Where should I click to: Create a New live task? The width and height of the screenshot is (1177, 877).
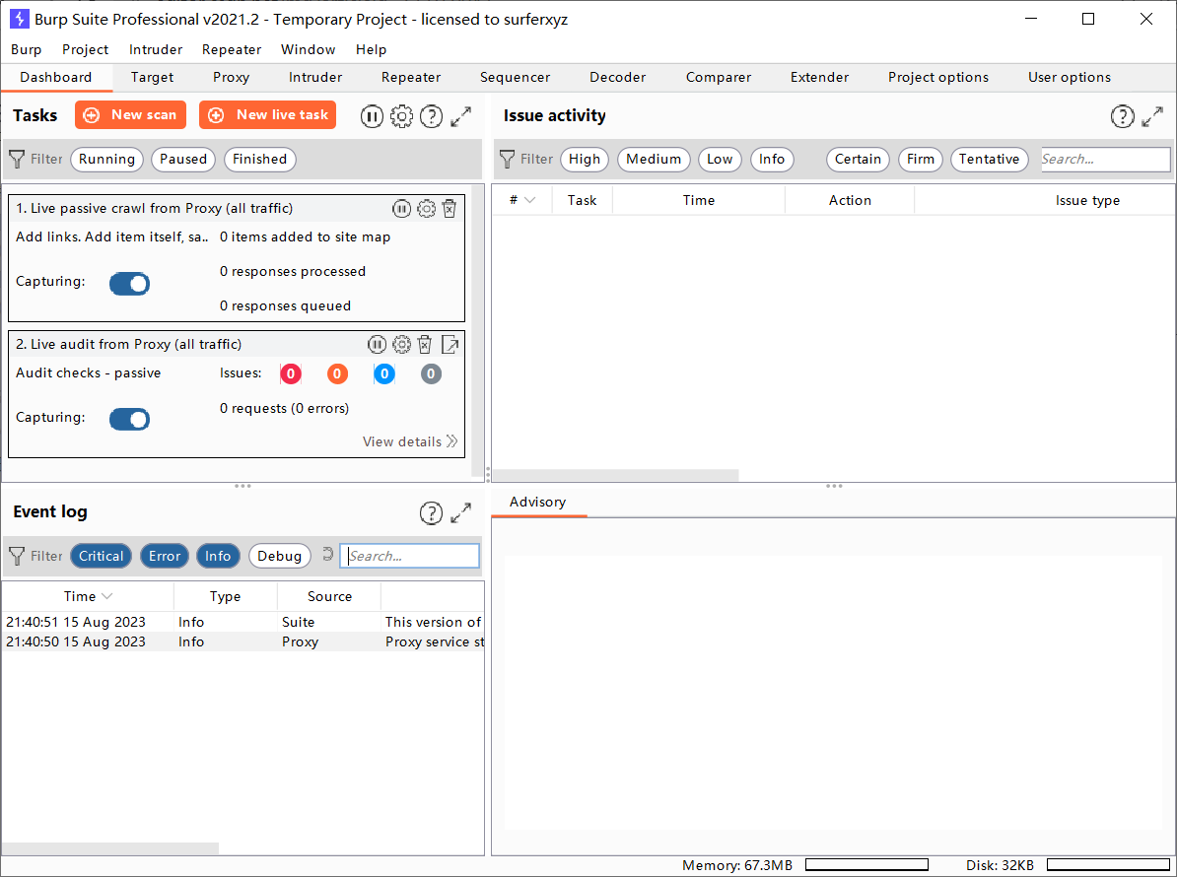268,114
